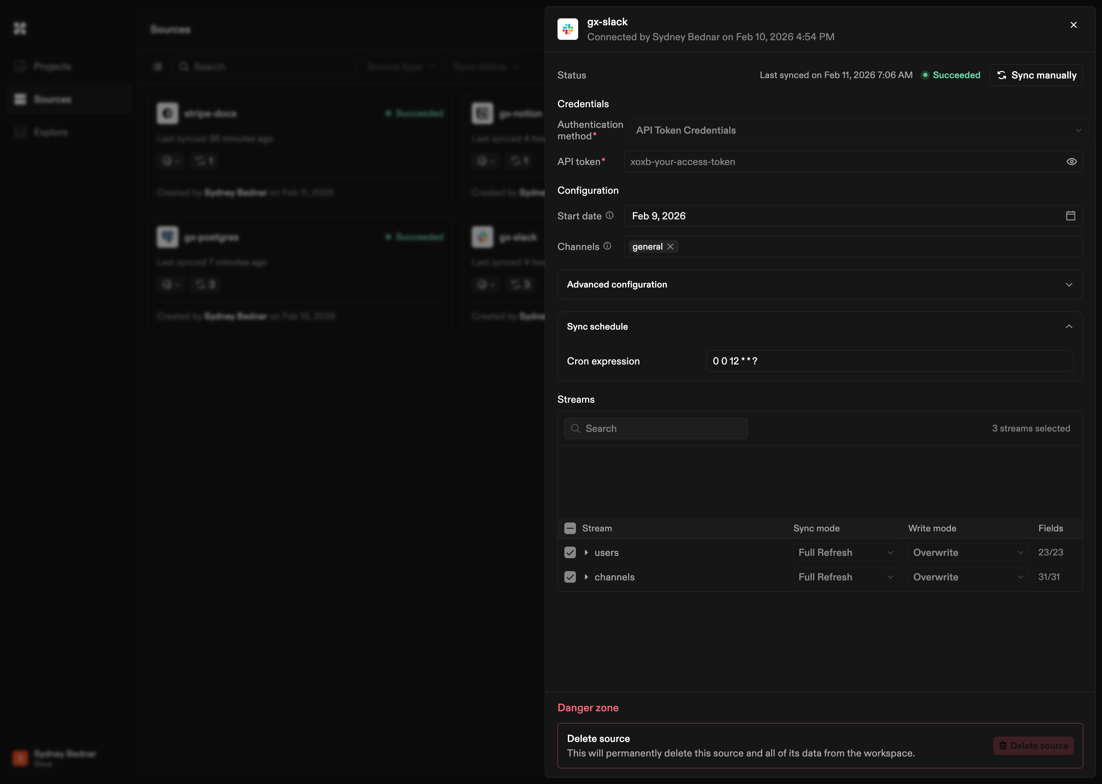The width and height of the screenshot is (1102, 784).
Task: Open calendar picker for Start date
Action: (1070, 216)
